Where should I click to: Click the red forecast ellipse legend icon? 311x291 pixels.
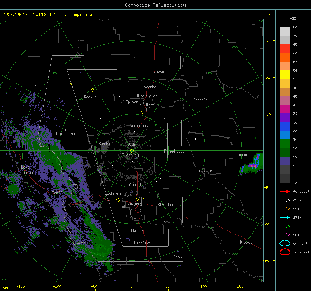(x=285, y=252)
